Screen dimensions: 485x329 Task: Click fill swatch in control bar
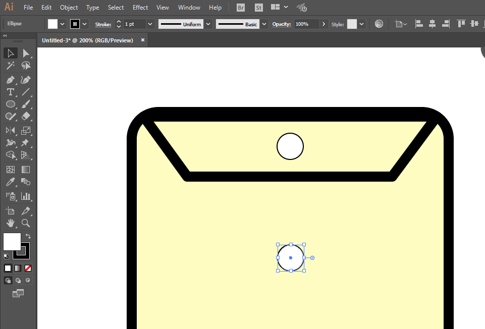tap(52, 24)
